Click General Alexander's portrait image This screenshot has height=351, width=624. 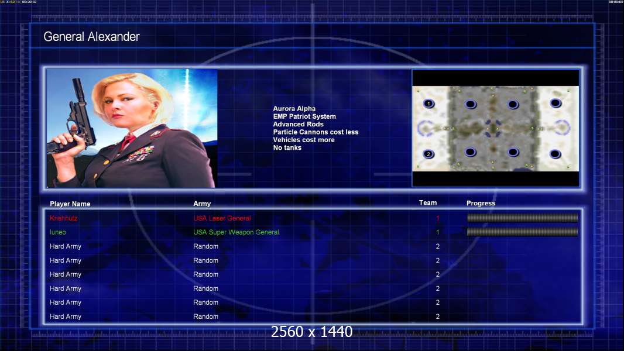click(132, 128)
